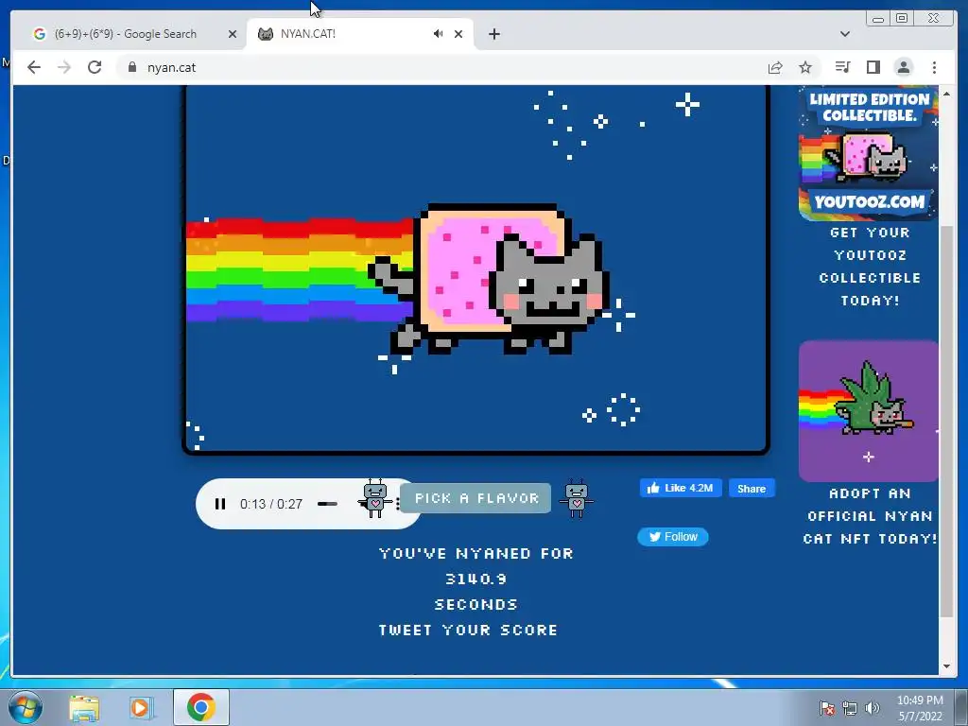Click Get Your Youtooz Collectible Today text
968x726 pixels.
pyautogui.click(x=870, y=267)
